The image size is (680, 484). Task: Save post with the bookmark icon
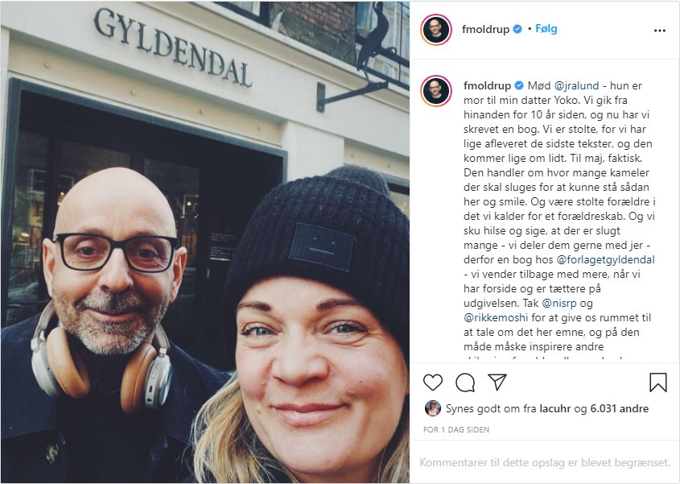point(658,383)
